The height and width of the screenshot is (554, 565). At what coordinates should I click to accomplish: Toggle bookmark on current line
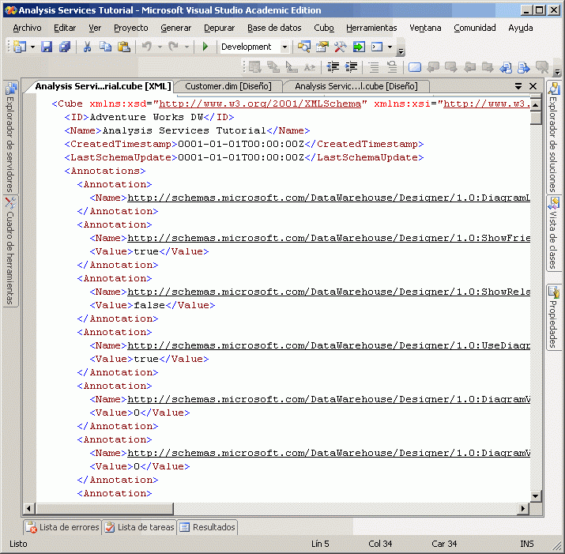(x=415, y=67)
